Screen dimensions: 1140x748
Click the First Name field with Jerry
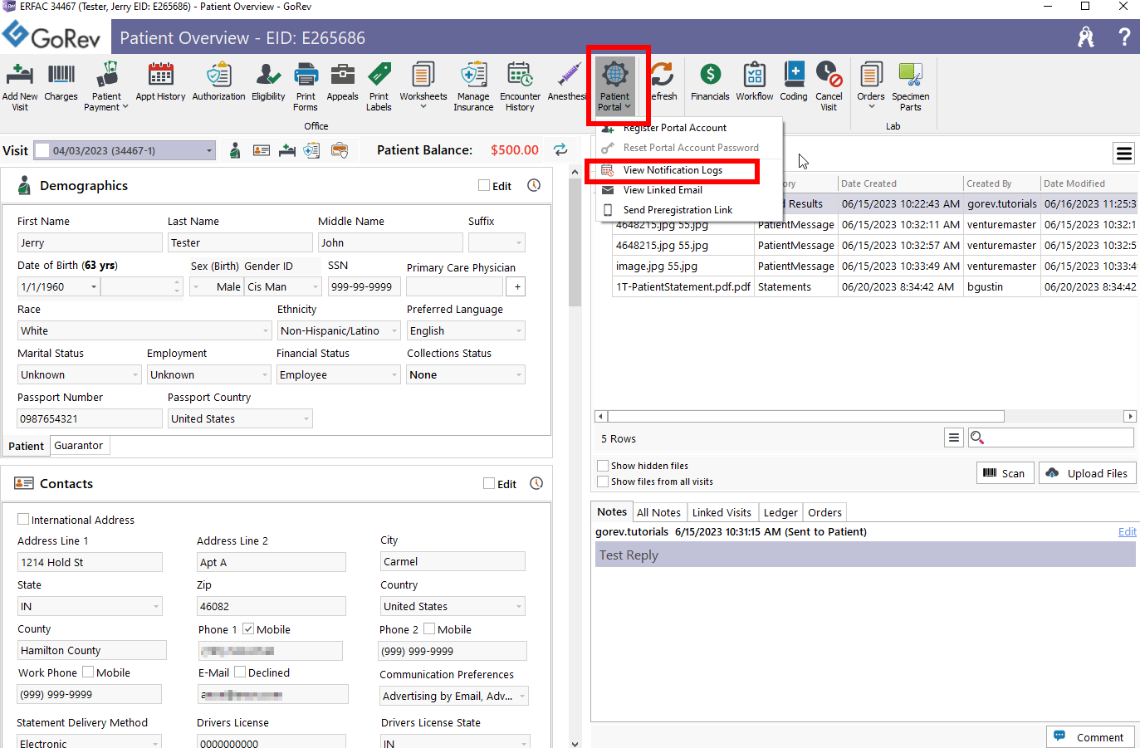click(x=90, y=242)
